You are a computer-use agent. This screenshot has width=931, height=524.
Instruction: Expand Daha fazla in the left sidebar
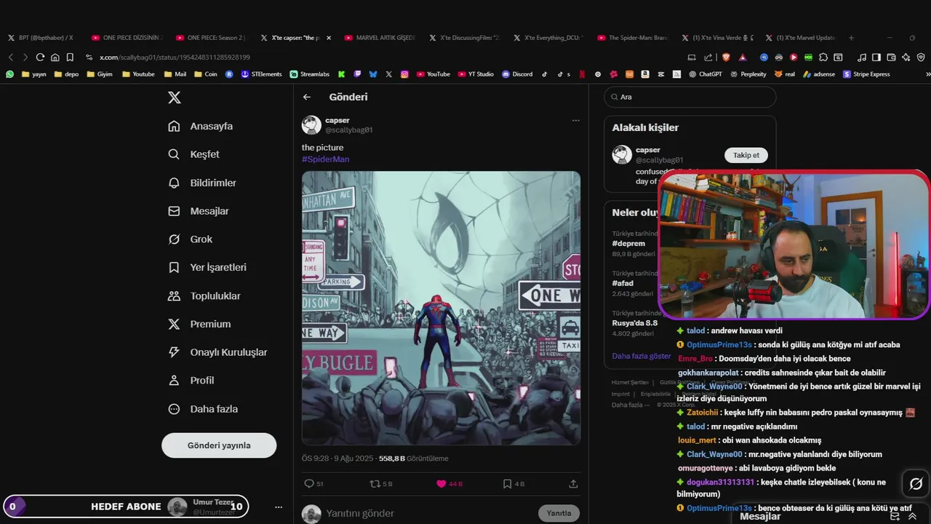(x=203, y=409)
